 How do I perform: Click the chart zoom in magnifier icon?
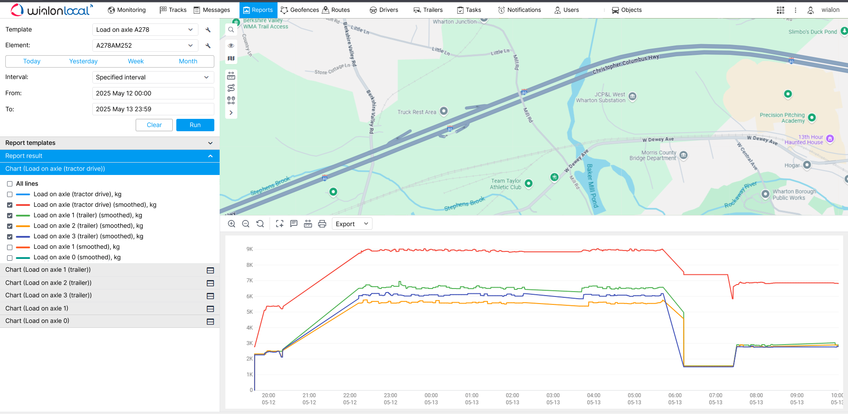[232, 224]
